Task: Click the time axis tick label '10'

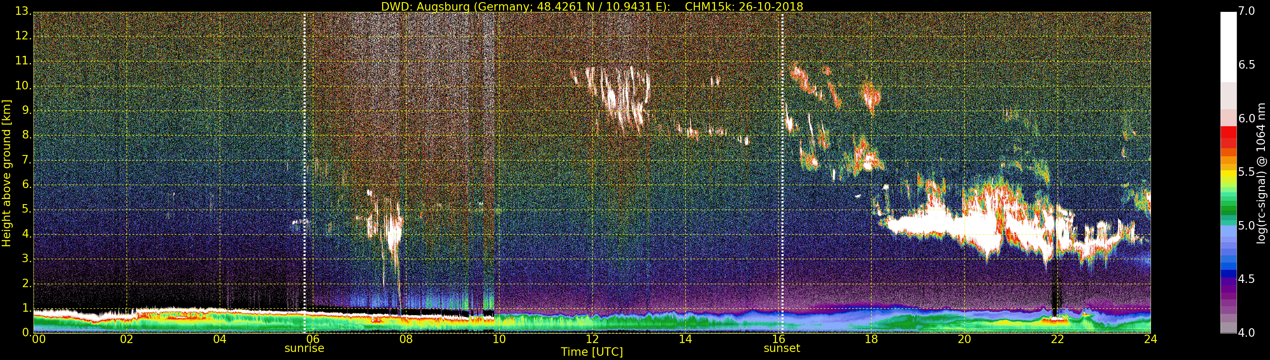Action: [x=499, y=339]
